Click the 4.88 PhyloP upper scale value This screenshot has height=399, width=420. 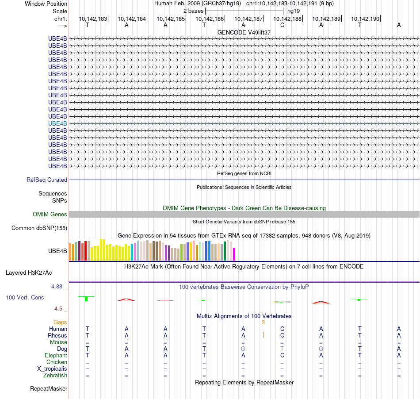coord(57,287)
